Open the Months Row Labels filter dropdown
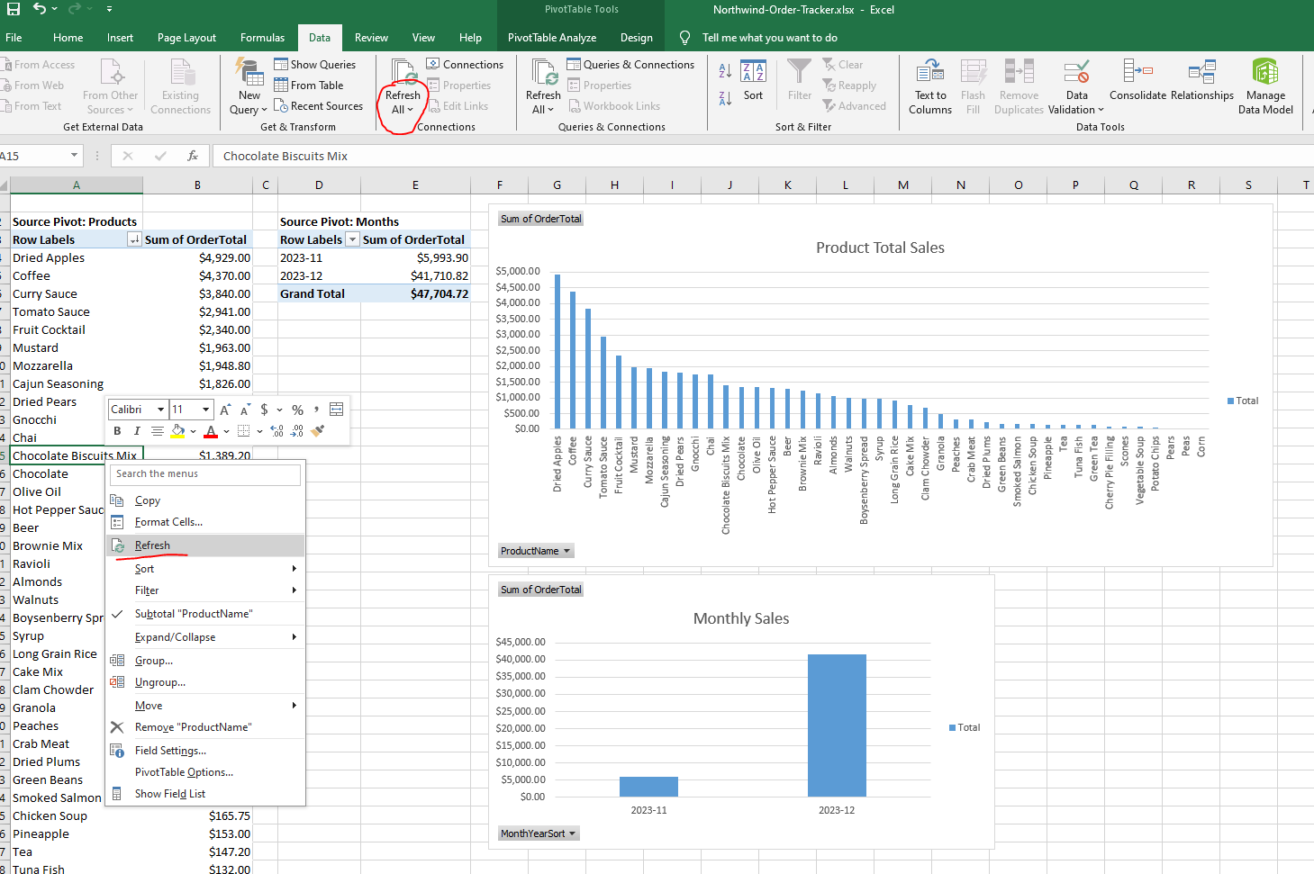The width and height of the screenshot is (1314, 874). click(x=352, y=239)
